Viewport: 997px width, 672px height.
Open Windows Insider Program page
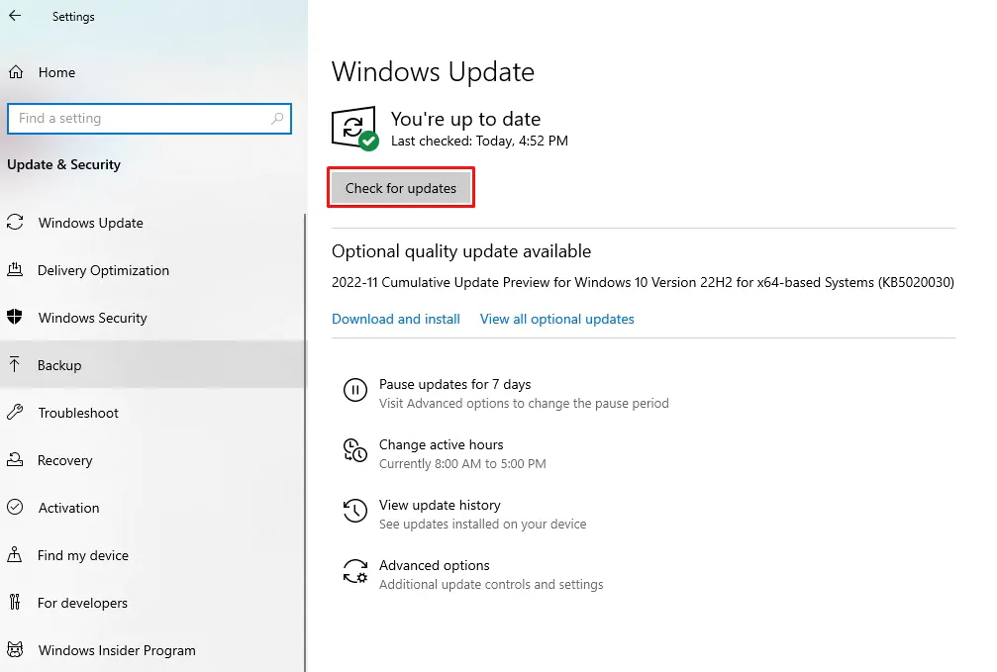153,650
